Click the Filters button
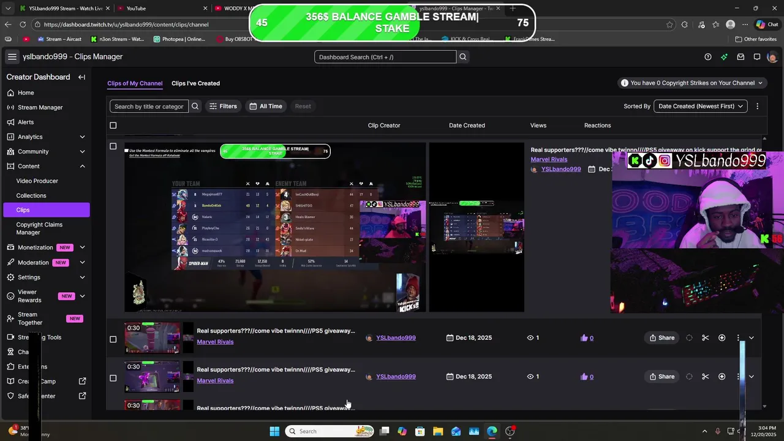The height and width of the screenshot is (441, 784). [223, 106]
